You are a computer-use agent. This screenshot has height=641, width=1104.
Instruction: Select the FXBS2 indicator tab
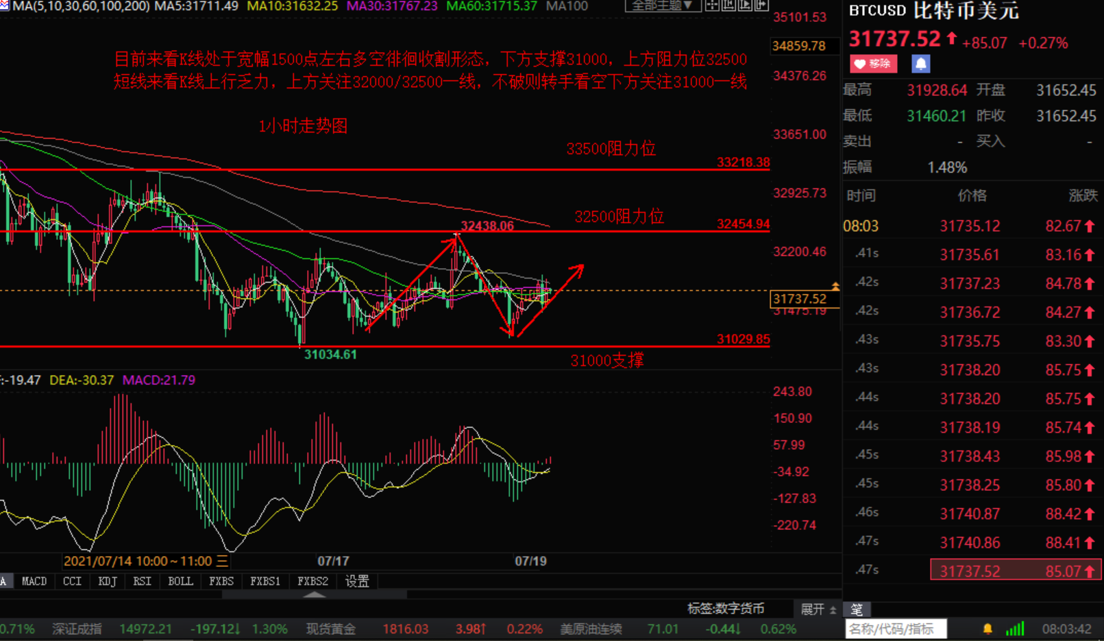tap(312, 581)
